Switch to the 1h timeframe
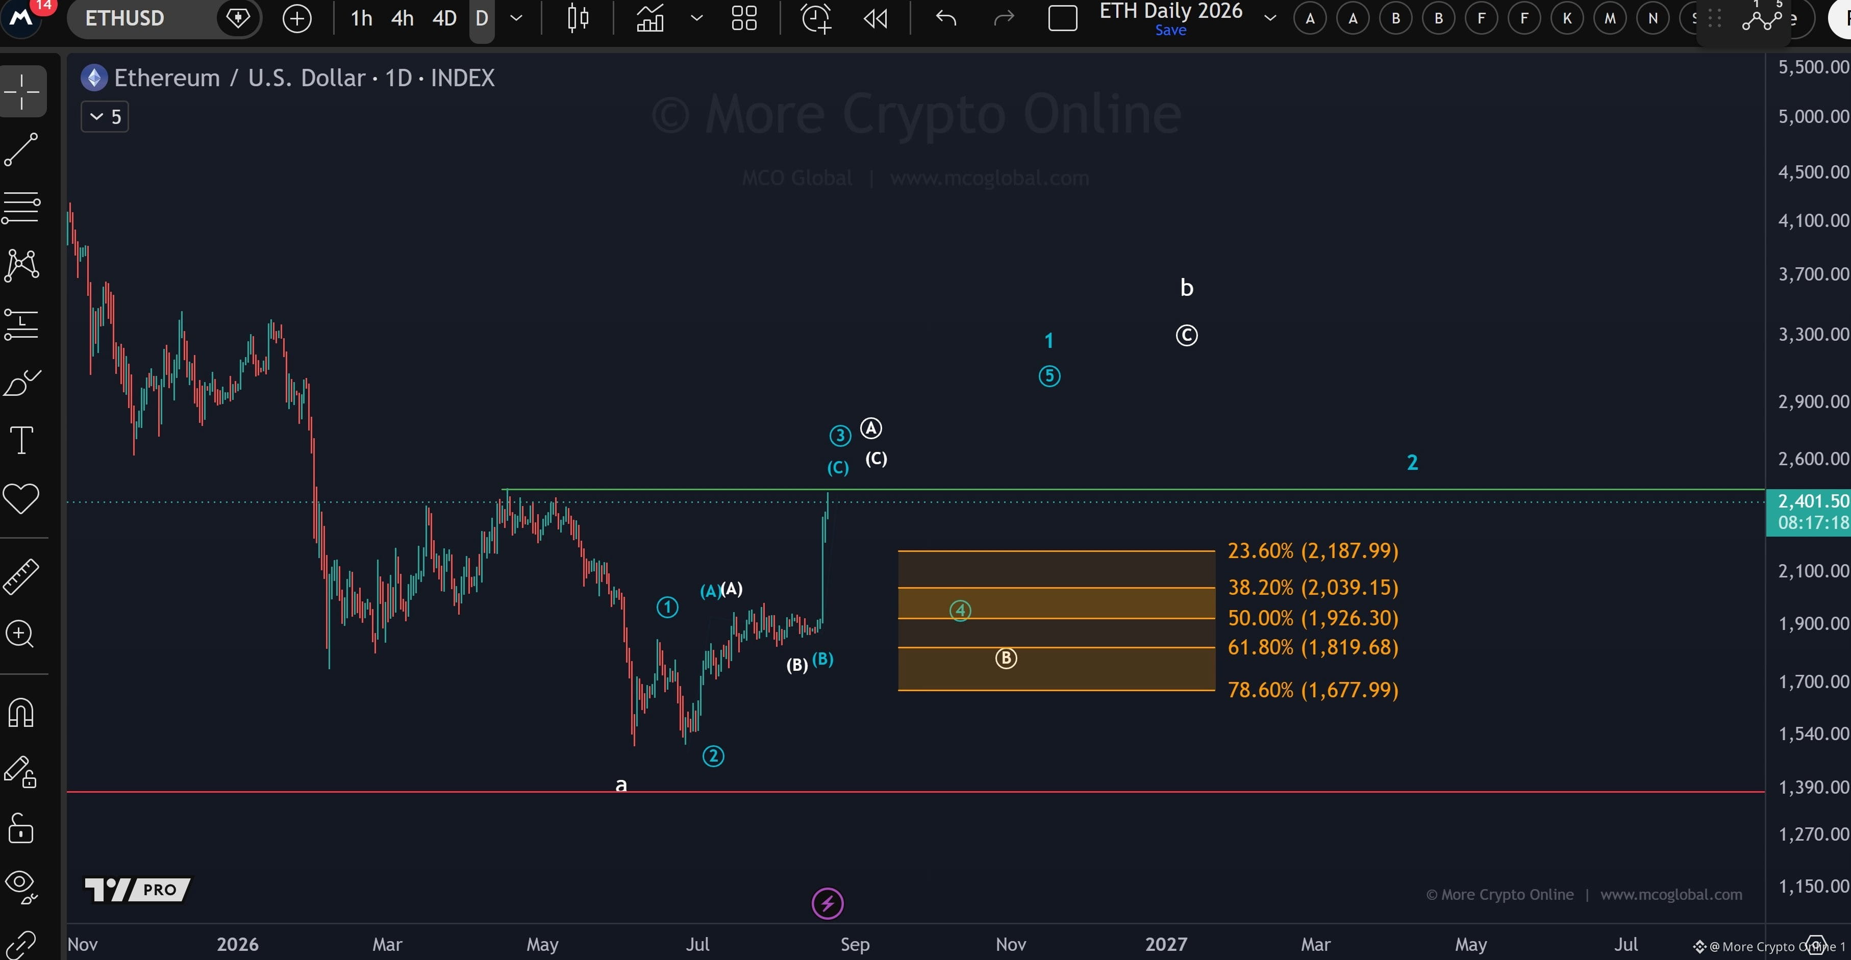This screenshot has width=1851, height=960. click(361, 18)
